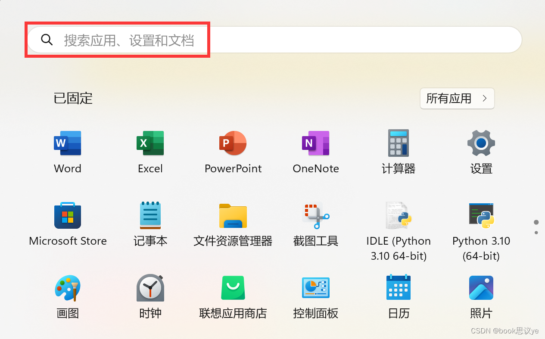Open 控制面板 (Control Panel)

pyautogui.click(x=315, y=287)
